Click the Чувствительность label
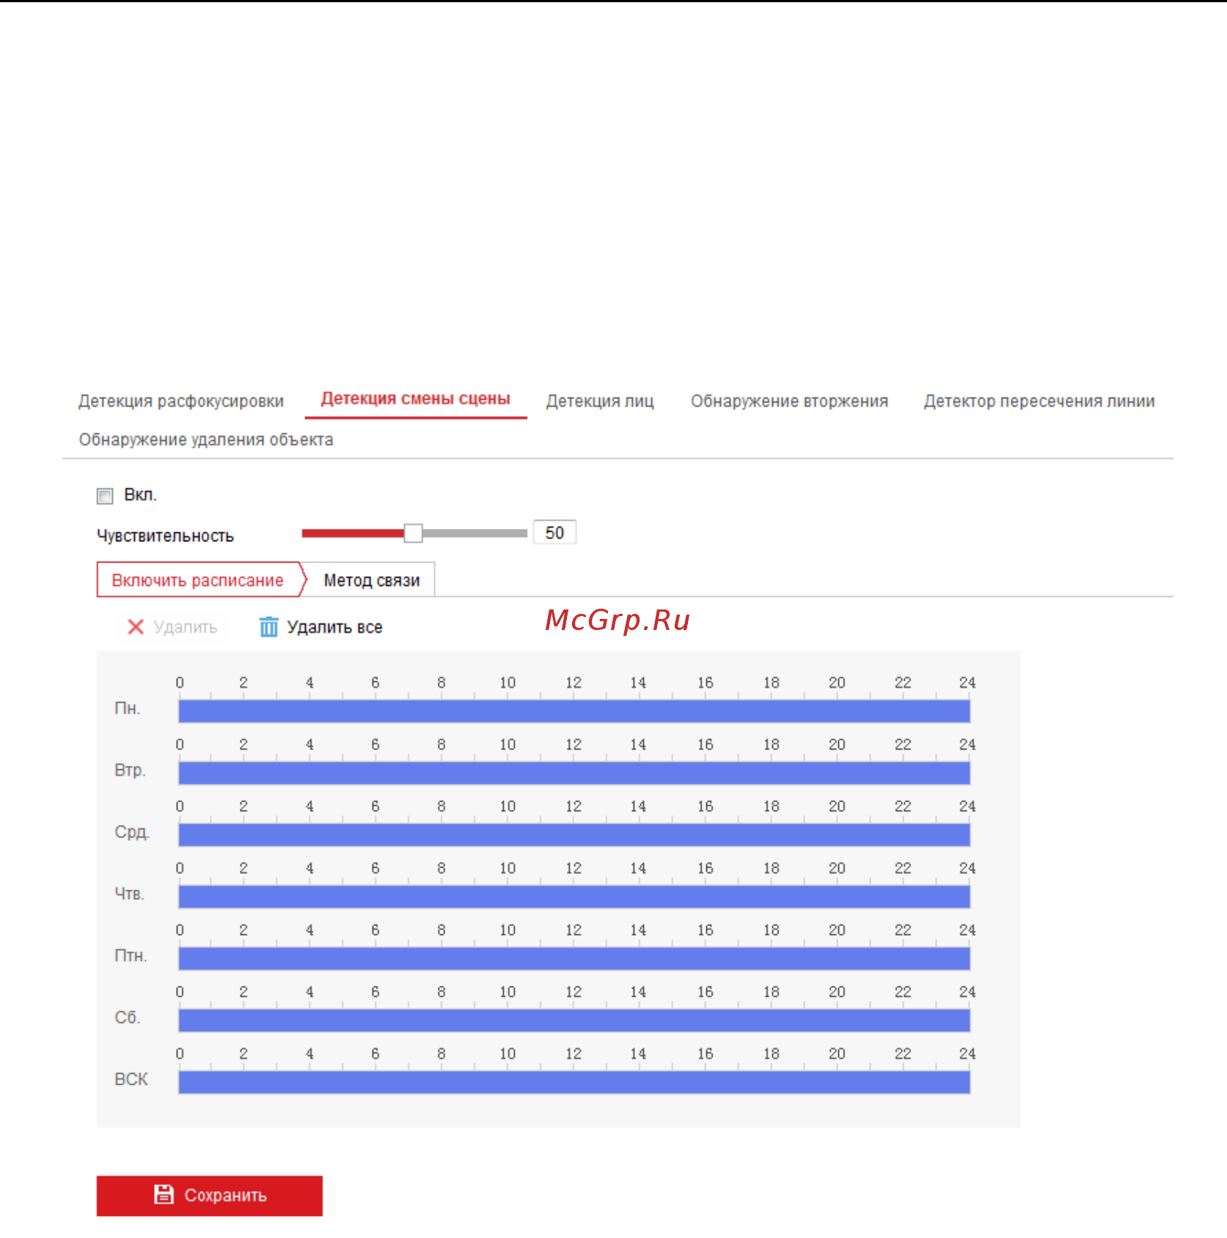1227x1238 pixels. pyautogui.click(x=165, y=536)
